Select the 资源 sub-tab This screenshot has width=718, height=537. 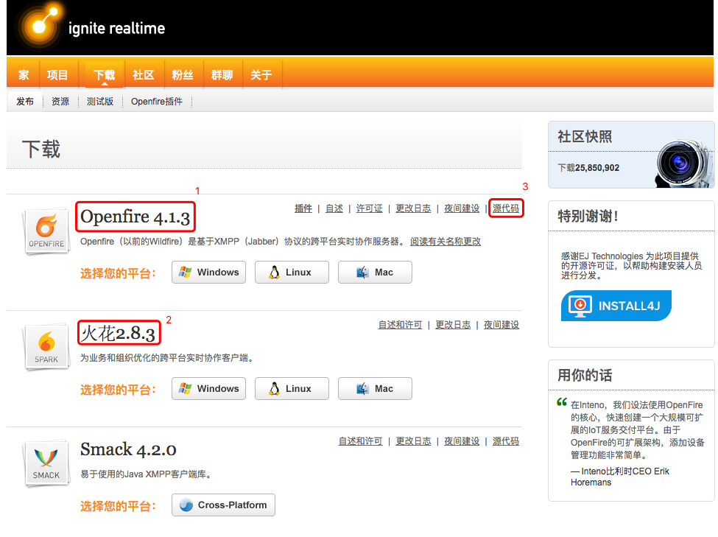tap(60, 101)
